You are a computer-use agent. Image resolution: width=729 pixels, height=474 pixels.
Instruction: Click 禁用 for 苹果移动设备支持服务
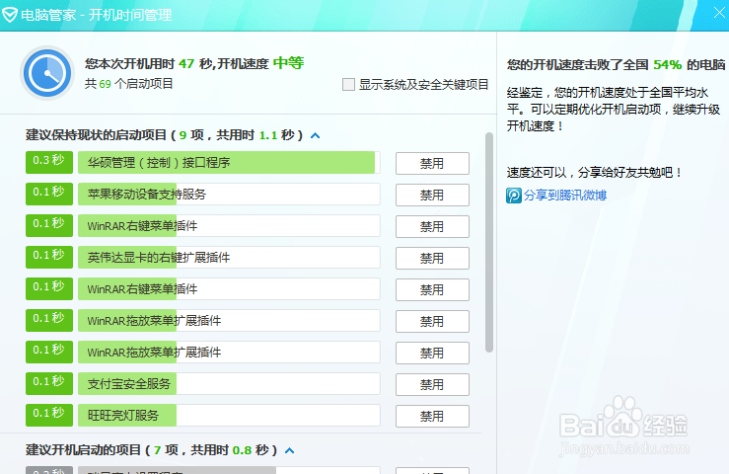[x=432, y=195]
